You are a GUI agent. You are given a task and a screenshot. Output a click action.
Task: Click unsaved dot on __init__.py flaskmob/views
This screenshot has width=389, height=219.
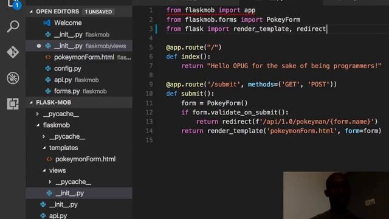click(x=39, y=46)
